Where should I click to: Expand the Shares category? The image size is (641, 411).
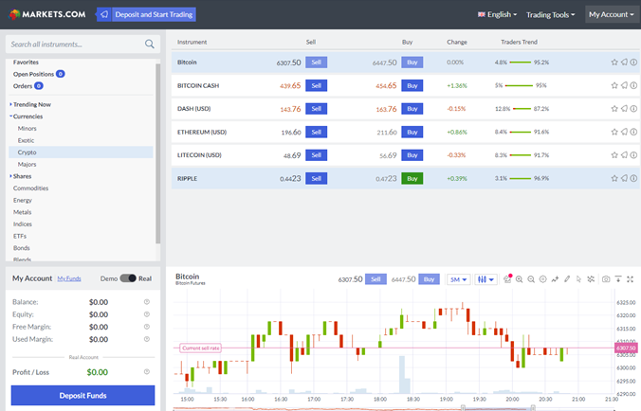click(x=21, y=176)
